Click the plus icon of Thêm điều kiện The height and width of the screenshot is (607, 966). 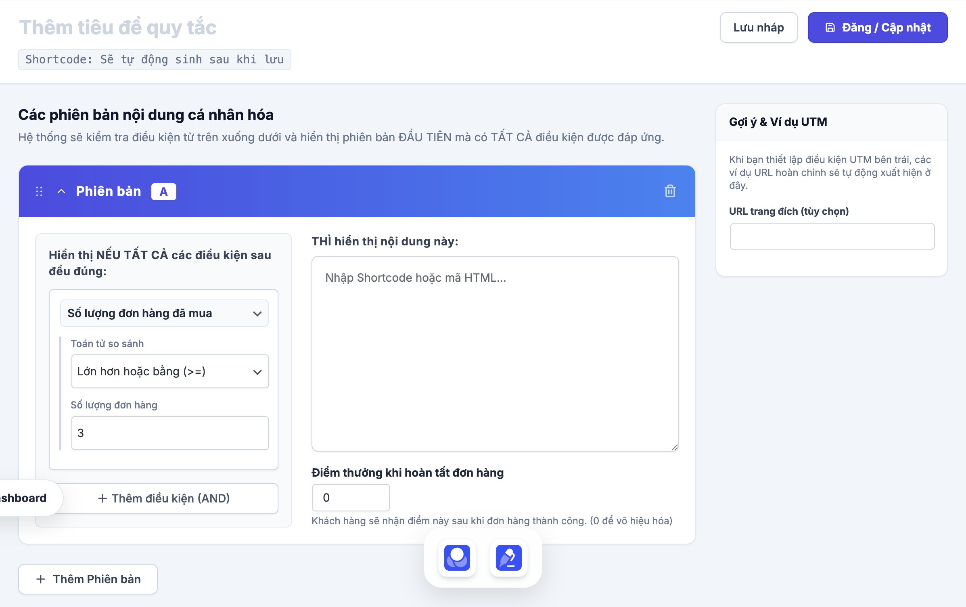tap(102, 498)
